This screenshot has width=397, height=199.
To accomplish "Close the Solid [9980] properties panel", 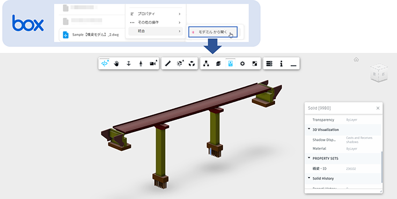I will pyautogui.click(x=378, y=108).
